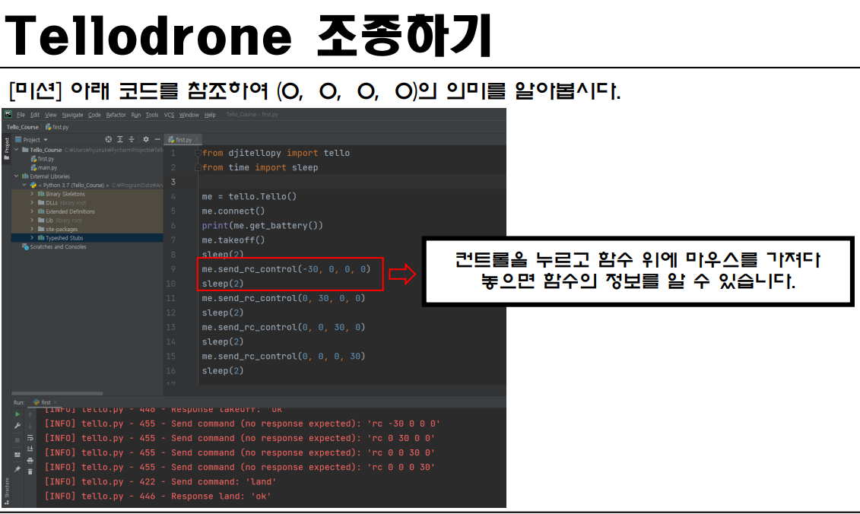This screenshot has height=514, width=860.
Task: Click the console line "Response land: 'ok'"
Action: point(158,496)
